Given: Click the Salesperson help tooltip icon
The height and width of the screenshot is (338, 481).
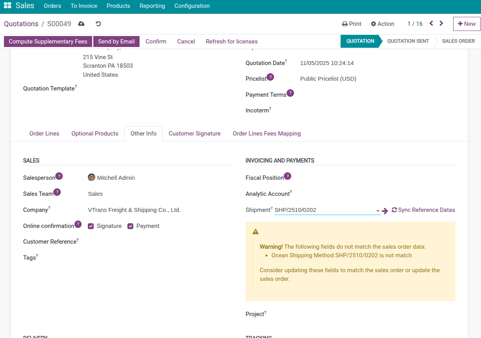Looking at the screenshot, I should 59,176.
